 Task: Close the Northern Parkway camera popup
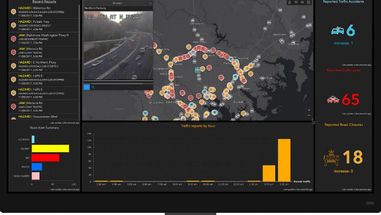point(150,4)
